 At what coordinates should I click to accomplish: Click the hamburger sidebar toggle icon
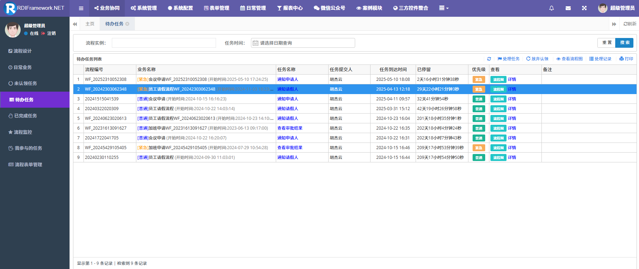pos(81,8)
